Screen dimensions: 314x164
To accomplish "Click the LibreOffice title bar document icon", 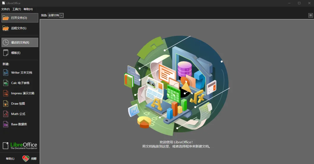I will pyautogui.click(x=3, y=3).
